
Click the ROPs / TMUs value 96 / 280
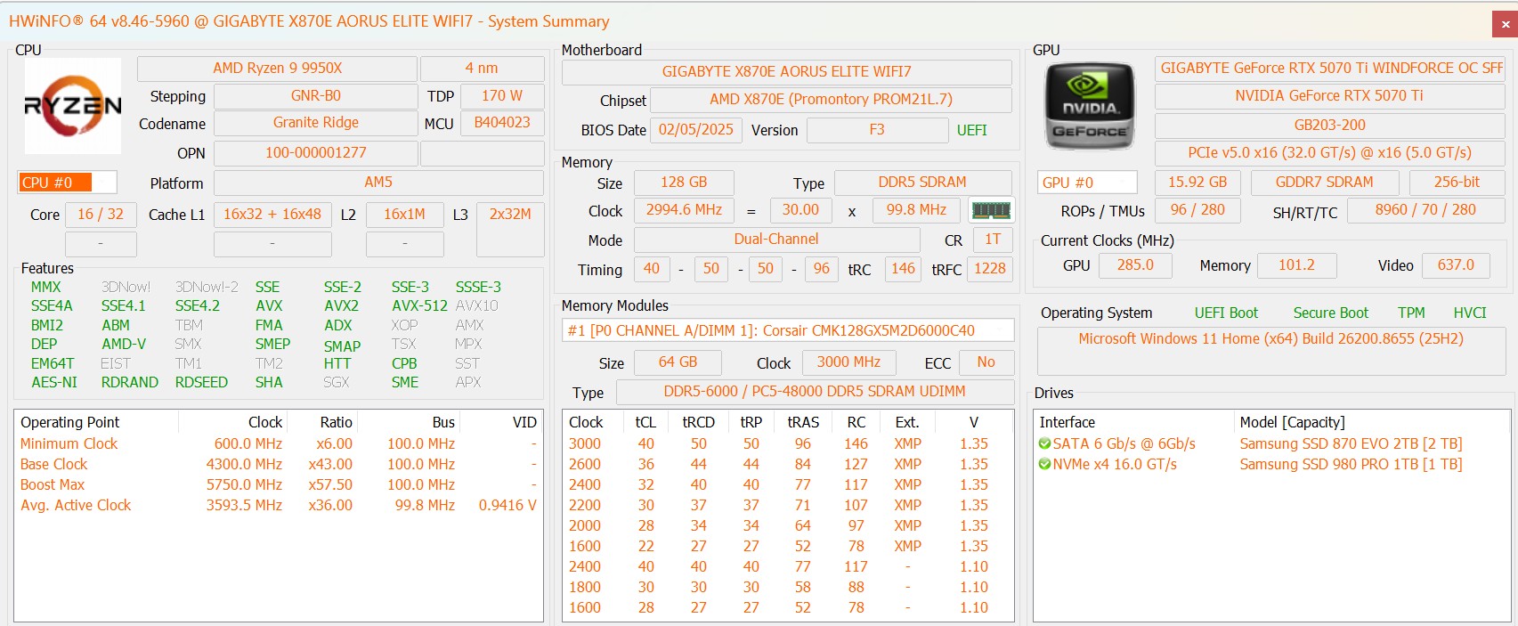[x=1197, y=210]
